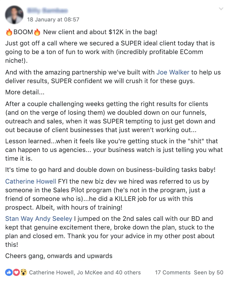
Task: Click the red Love heart reaction icon
Action: point(16,272)
